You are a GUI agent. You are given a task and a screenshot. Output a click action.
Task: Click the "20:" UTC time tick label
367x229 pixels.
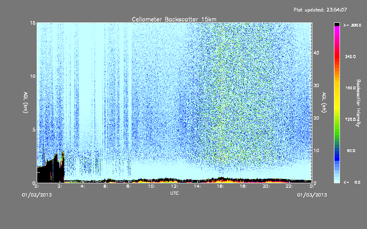266,186
